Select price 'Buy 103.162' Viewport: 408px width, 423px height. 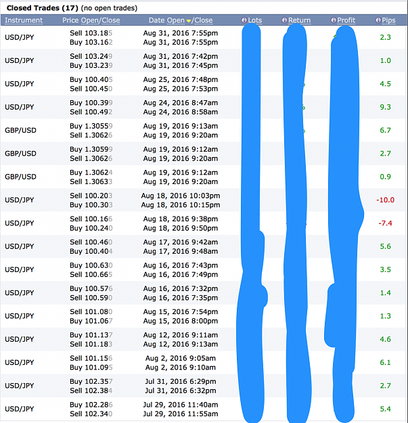tap(91, 42)
